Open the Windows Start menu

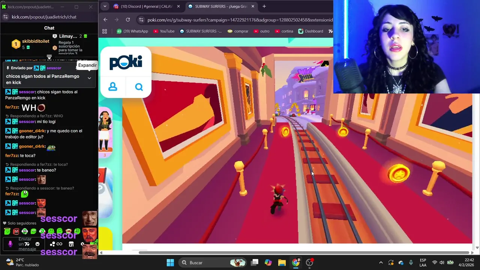coord(170,262)
